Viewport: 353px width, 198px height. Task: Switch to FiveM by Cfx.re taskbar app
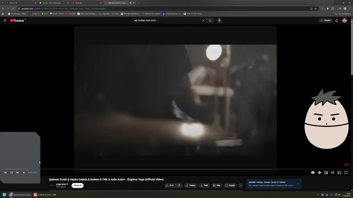pyautogui.click(x=45, y=195)
